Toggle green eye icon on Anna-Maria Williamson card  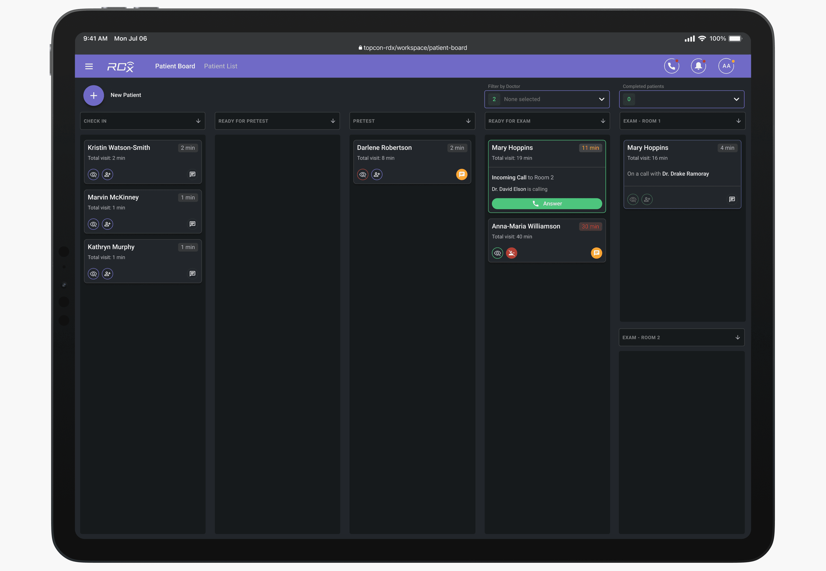(x=498, y=253)
